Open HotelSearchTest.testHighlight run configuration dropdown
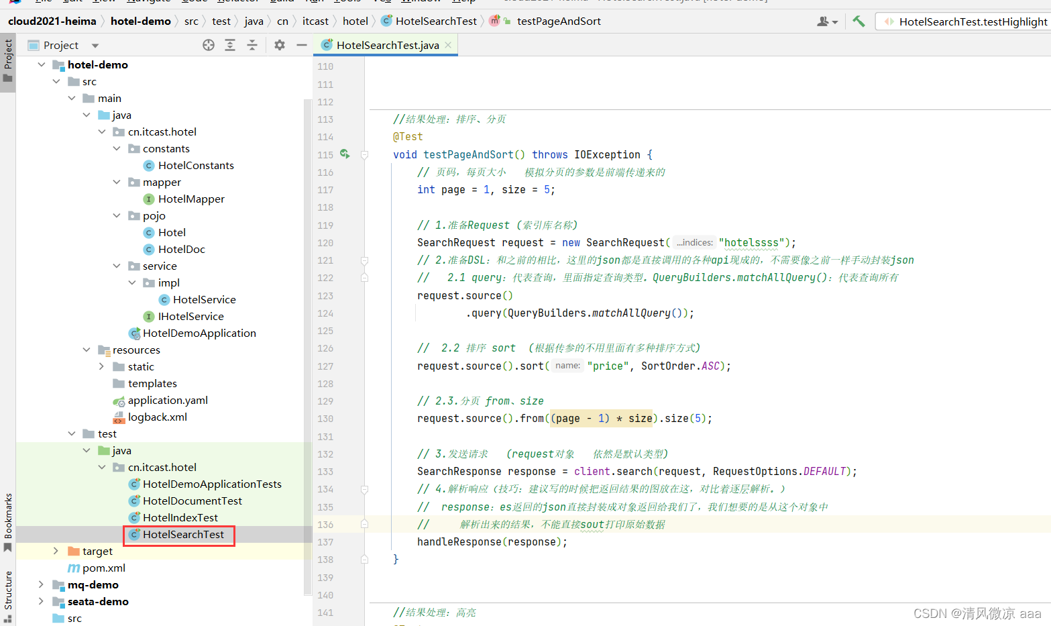 [964, 21]
